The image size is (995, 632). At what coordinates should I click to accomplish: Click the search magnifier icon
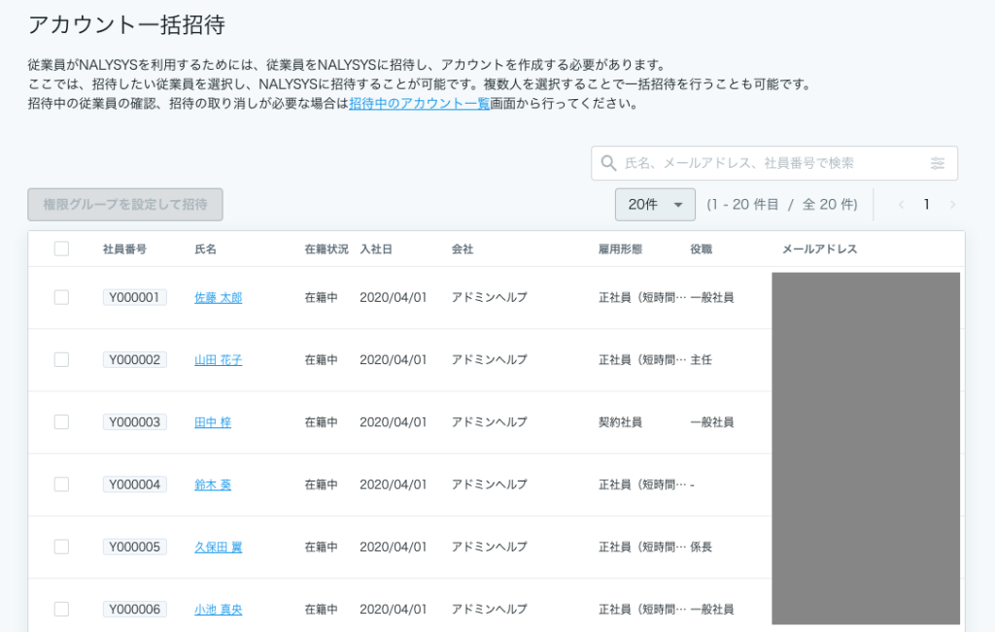(608, 163)
